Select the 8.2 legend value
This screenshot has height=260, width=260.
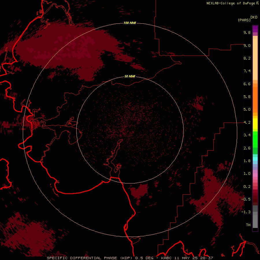(x=247, y=58)
